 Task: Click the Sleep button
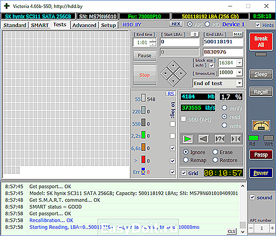click(x=261, y=74)
